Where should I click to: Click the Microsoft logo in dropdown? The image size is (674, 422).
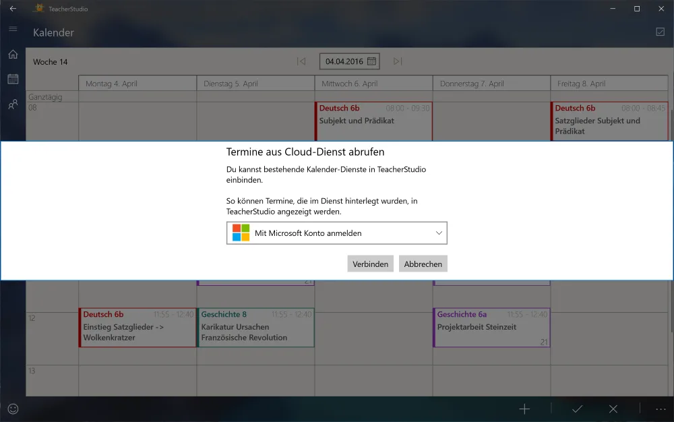(241, 233)
